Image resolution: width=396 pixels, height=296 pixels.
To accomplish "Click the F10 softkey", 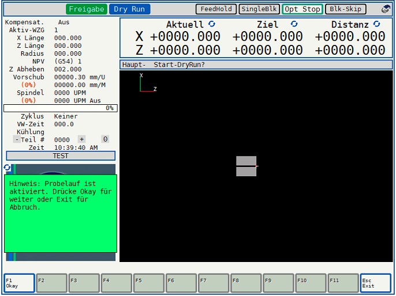I will (x=311, y=283).
